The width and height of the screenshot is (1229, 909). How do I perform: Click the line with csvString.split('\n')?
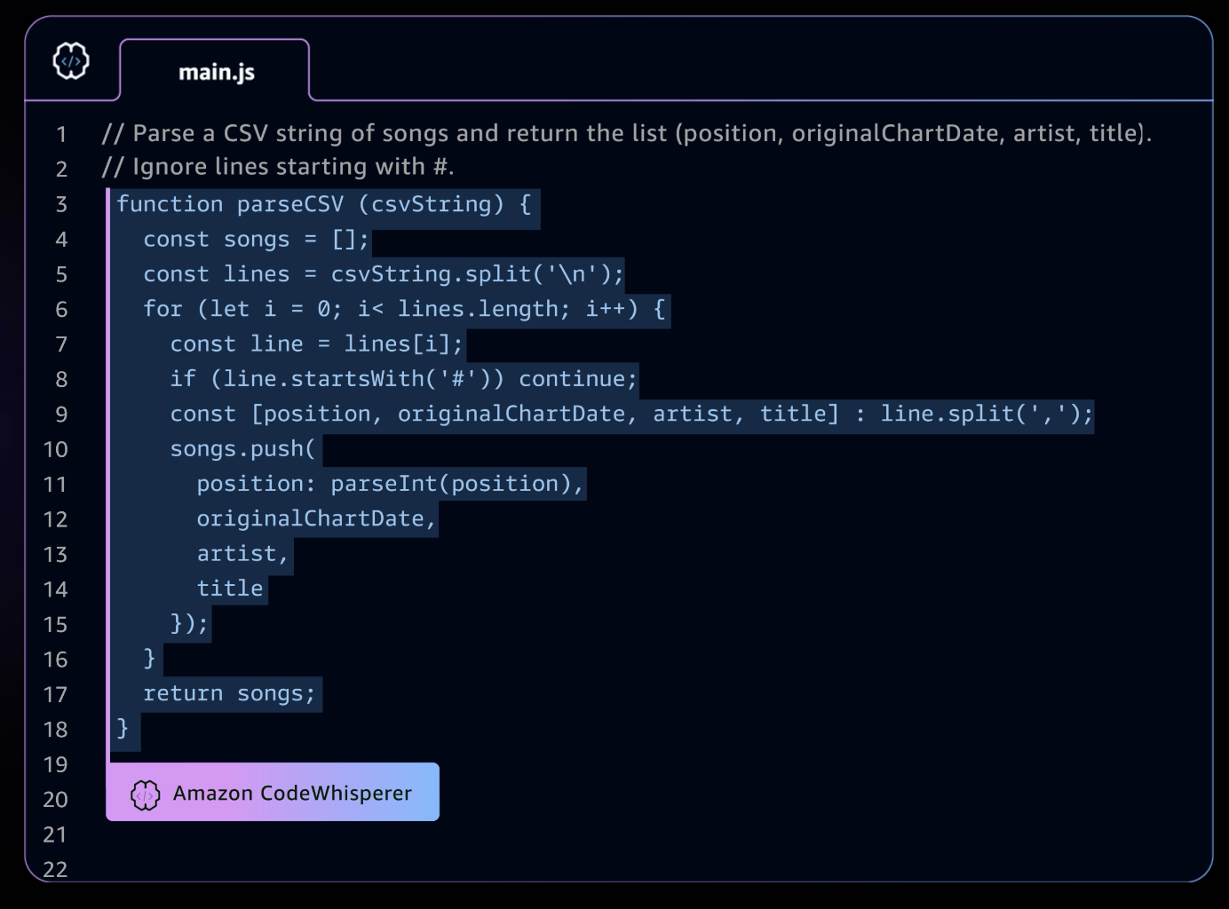click(x=384, y=274)
